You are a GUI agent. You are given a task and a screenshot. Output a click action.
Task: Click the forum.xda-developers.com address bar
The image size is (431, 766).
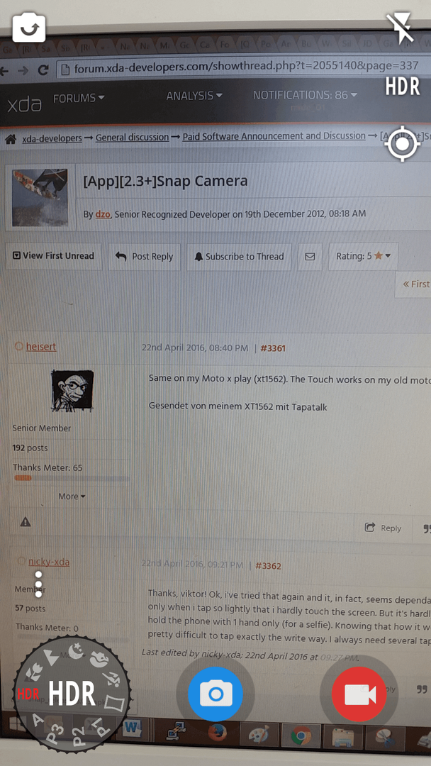(x=244, y=67)
